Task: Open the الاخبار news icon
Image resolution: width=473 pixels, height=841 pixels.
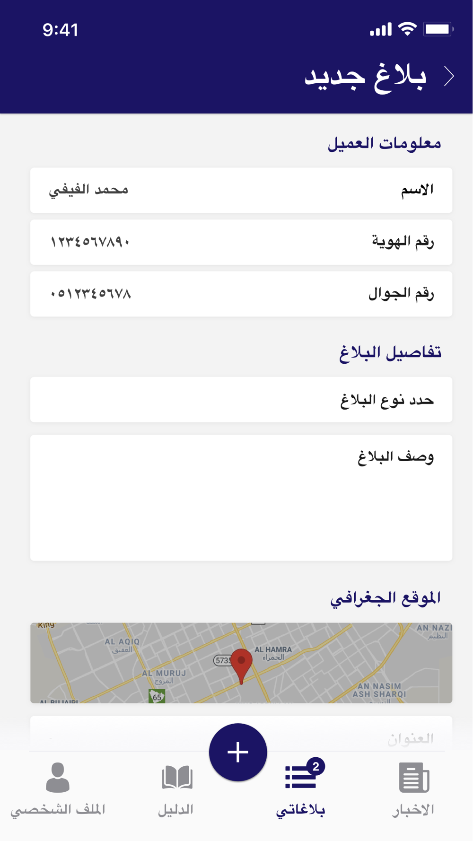Action: [414, 777]
